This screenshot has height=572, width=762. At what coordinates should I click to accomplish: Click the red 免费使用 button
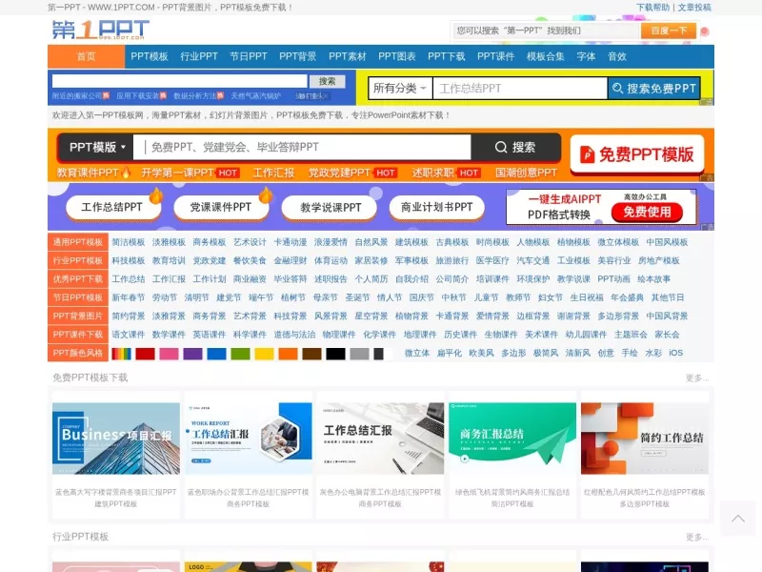pyautogui.click(x=647, y=212)
